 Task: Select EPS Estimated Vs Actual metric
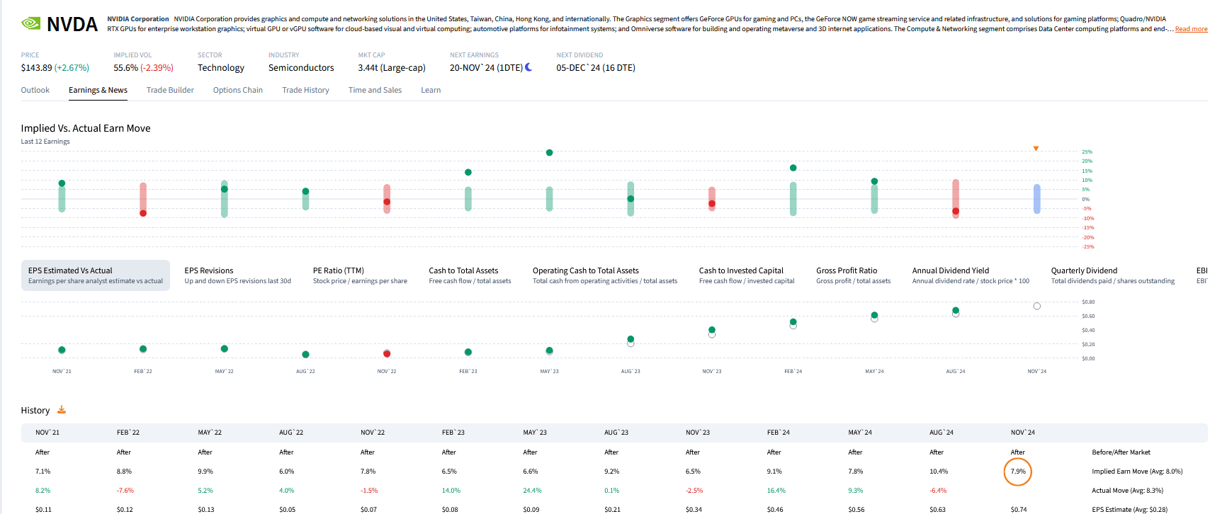pos(96,275)
